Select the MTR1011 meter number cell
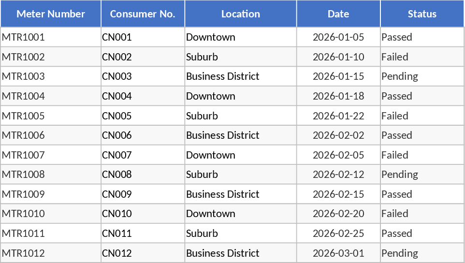The width and height of the screenshot is (465, 263). pos(23,234)
